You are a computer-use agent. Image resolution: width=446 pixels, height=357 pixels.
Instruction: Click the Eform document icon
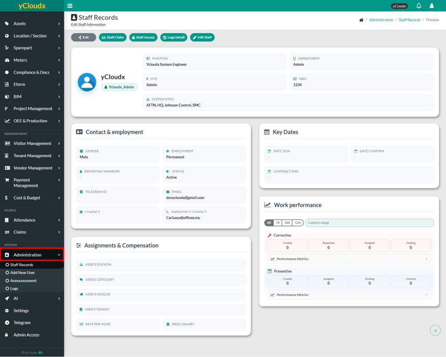(7, 84)
